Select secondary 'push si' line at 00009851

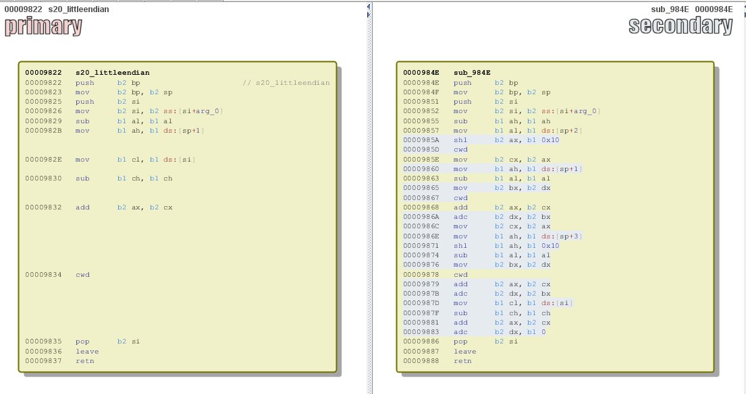click(x=460, y=102)
